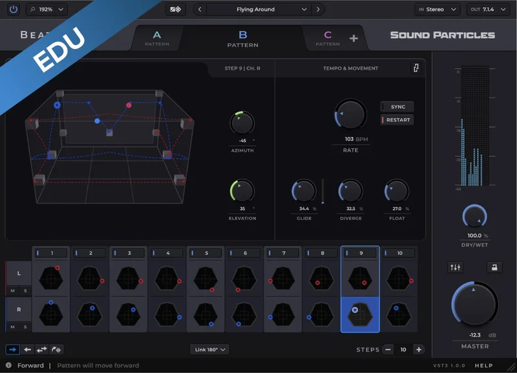Click the steps count value 10
Image resolution: width=517 pixels, height=373 pixels.
tap(403, 350)
